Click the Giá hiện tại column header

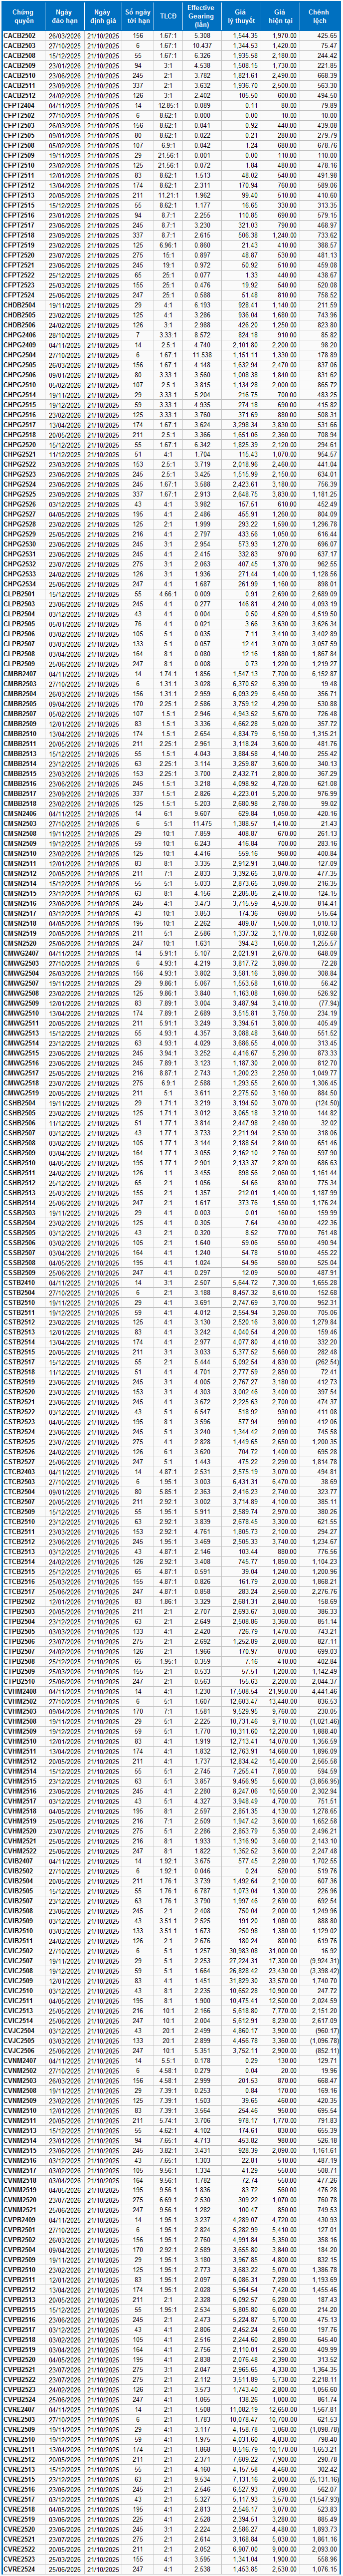click(x=281, y=16)
